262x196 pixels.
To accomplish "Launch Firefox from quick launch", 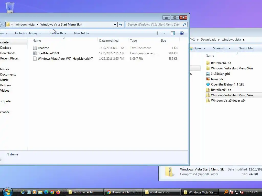I will (58, 192).
